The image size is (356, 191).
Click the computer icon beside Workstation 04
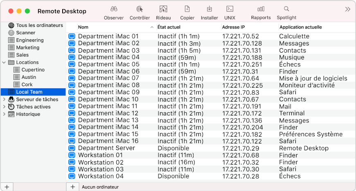(x=72, y=176)
